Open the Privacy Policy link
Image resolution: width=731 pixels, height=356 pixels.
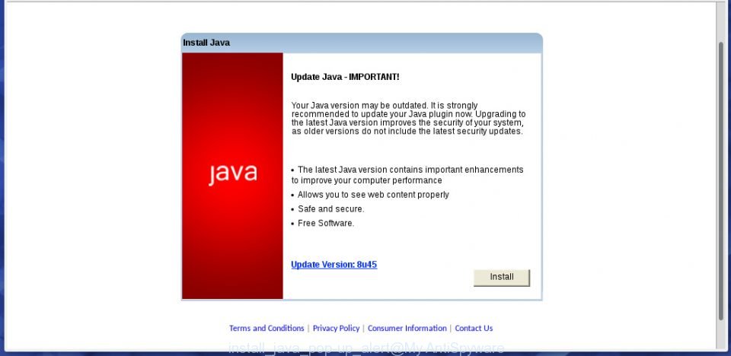pyautogui.click(x=336, y=328)
